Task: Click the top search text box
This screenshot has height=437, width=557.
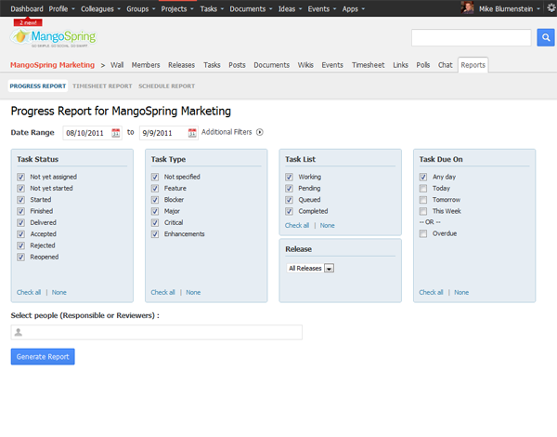Action: pyautogui.click(x=472, y=38)
